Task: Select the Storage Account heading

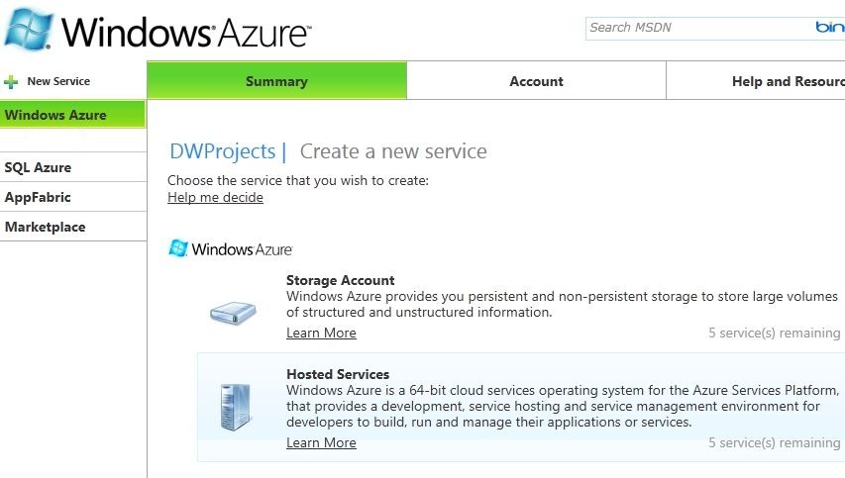Action: [340, 280]
